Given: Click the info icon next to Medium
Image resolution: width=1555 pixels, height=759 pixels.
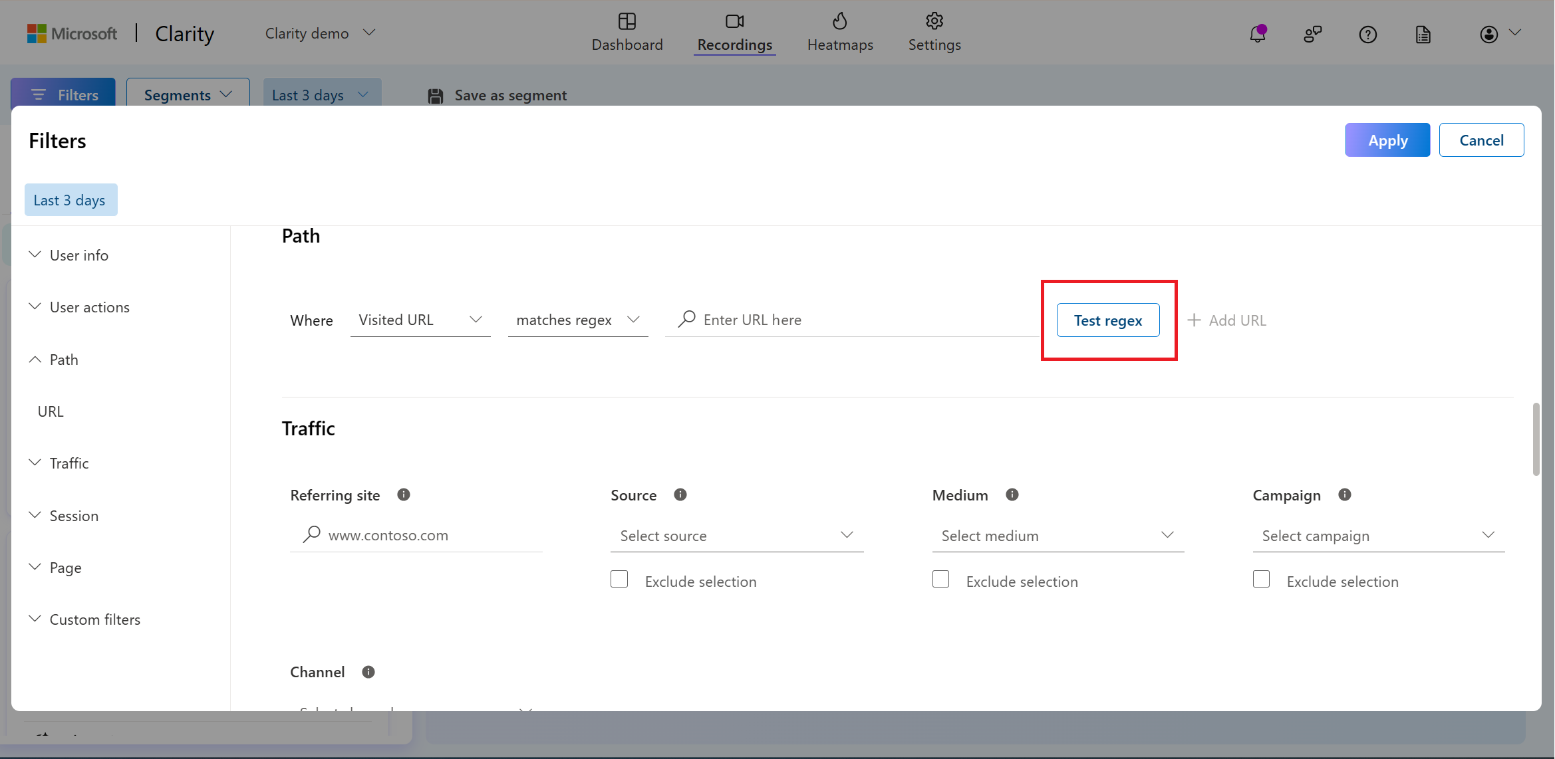Looking at the screenshot, I should tap(1012, 494).
